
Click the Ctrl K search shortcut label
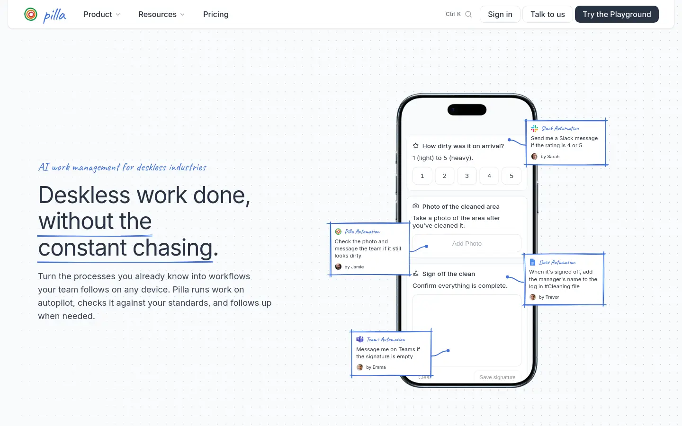point(453,14)
